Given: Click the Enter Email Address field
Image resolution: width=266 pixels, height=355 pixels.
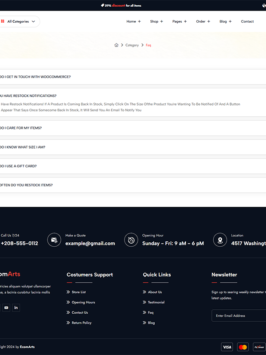Looking at the screenshot, I should (x=239, y=316).
